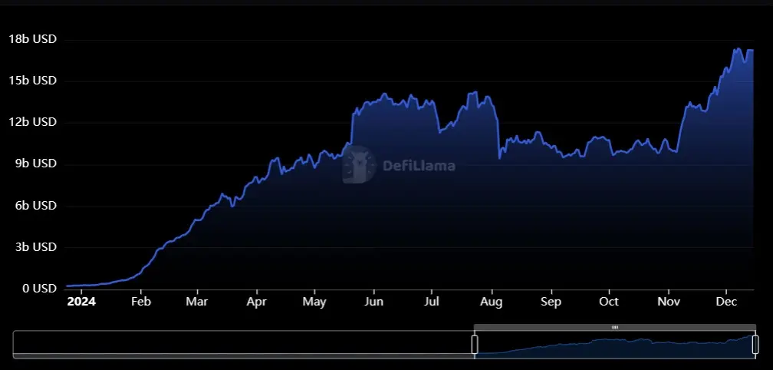Click the Dec marker on time axis

[727, 302]
